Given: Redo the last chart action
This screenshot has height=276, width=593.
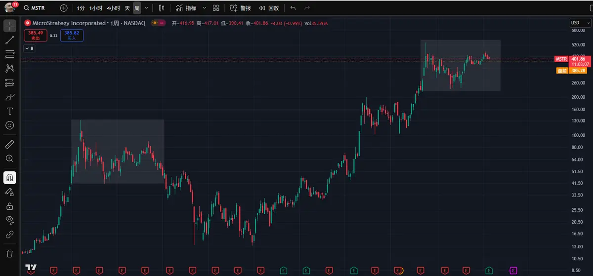Looking at the screenshot, I should [x=307, y=8].
